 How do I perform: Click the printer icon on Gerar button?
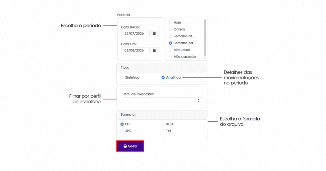pyautogui.click(x=125, y=146)
